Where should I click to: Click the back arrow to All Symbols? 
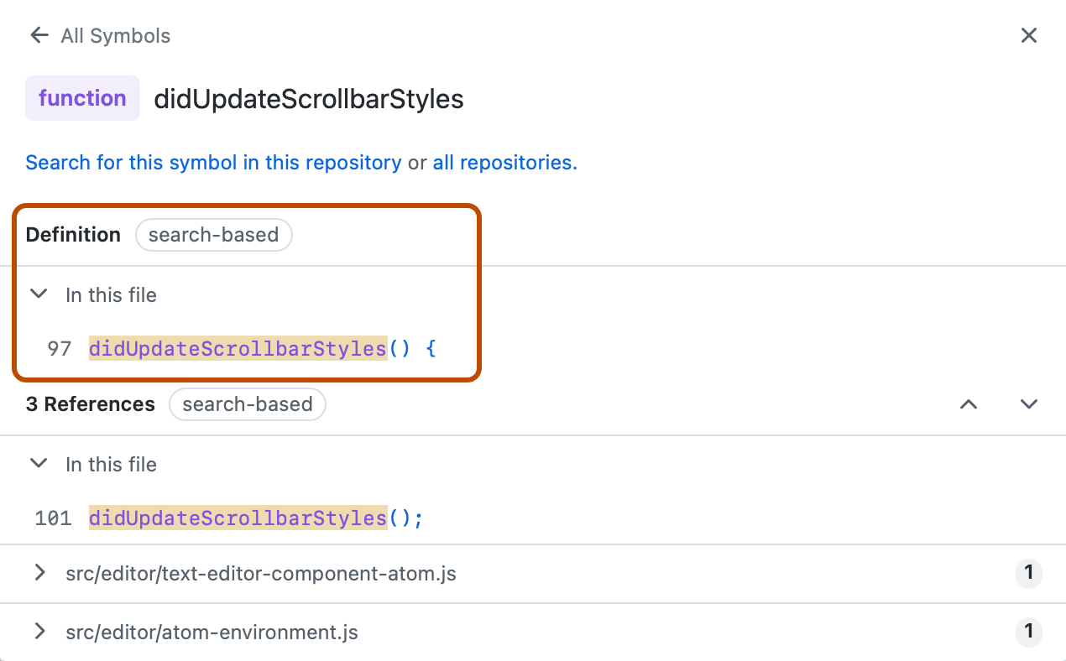pyautogui.click(x=39, y=35)
